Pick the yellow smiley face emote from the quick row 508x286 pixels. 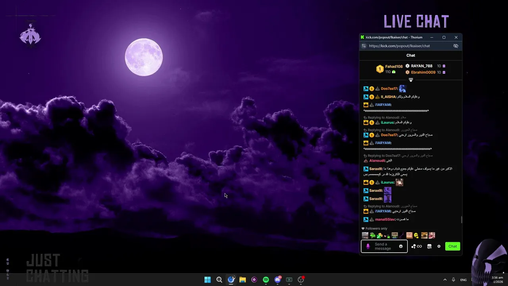(x=416, y=236)
